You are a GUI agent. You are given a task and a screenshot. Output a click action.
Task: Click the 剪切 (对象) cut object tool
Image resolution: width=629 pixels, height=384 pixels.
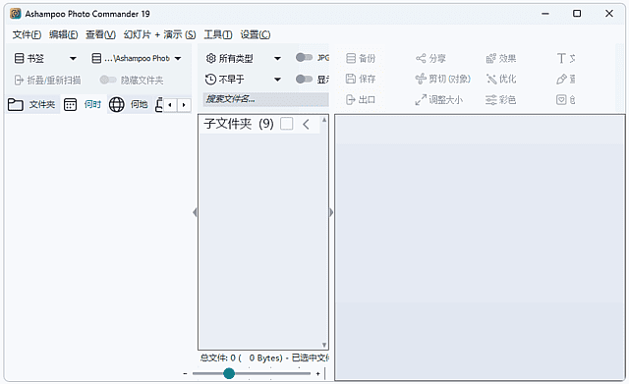(x=442, y=79)
